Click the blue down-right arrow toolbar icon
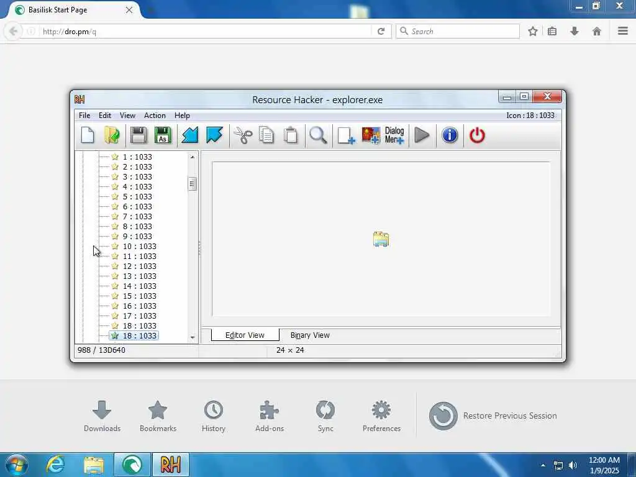The image size is (636, 477). [x=214, y=135]
